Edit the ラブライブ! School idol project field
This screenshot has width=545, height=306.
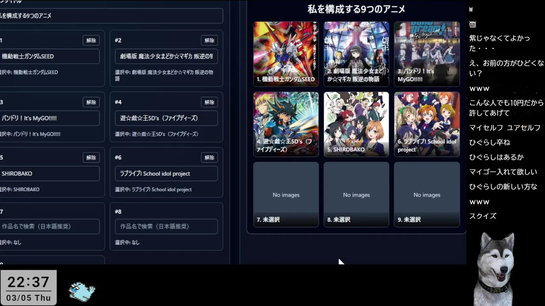coord(166,173)
